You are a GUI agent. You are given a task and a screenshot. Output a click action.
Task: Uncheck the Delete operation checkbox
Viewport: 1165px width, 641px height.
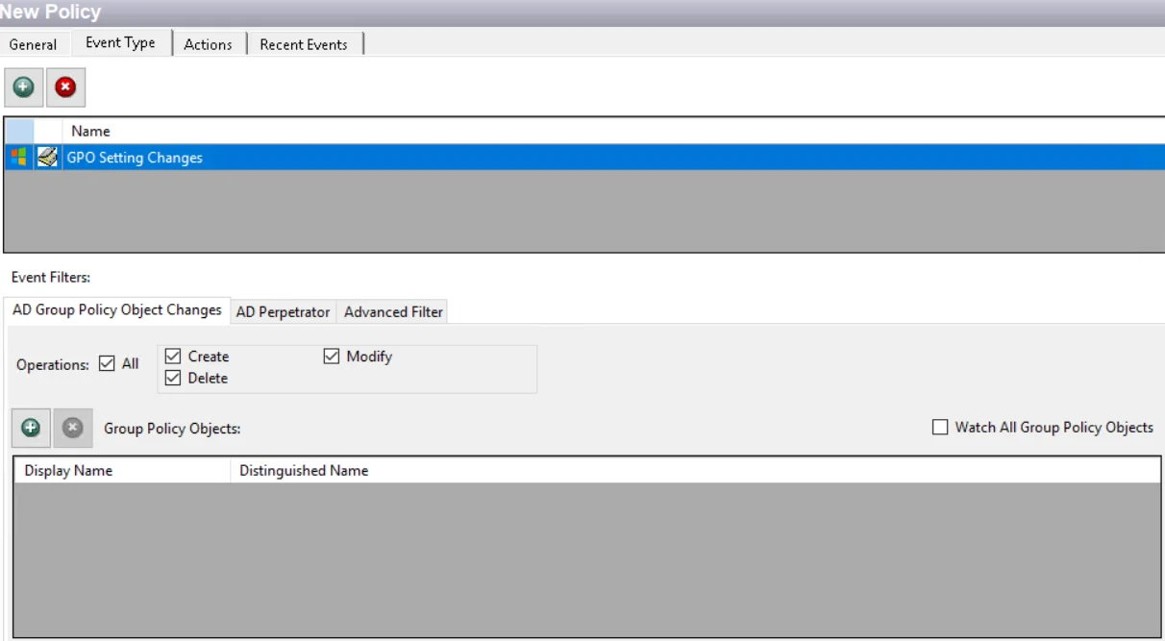(x=173, y=379)
